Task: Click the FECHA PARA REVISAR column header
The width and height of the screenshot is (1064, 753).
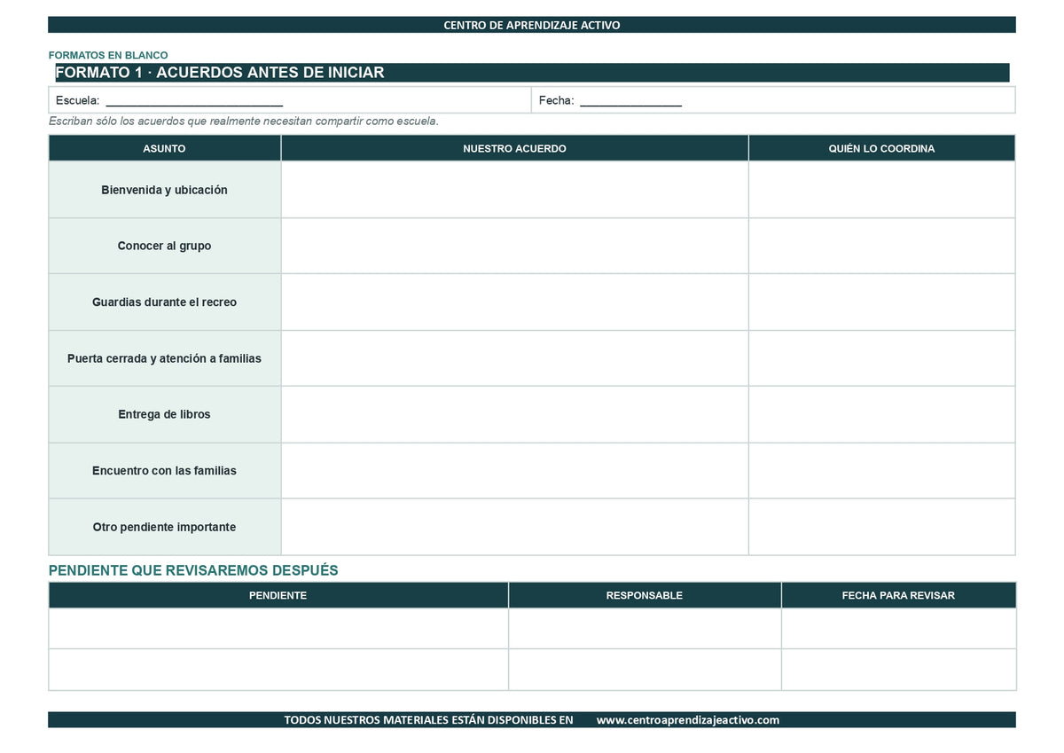Action: pos(898,595)
